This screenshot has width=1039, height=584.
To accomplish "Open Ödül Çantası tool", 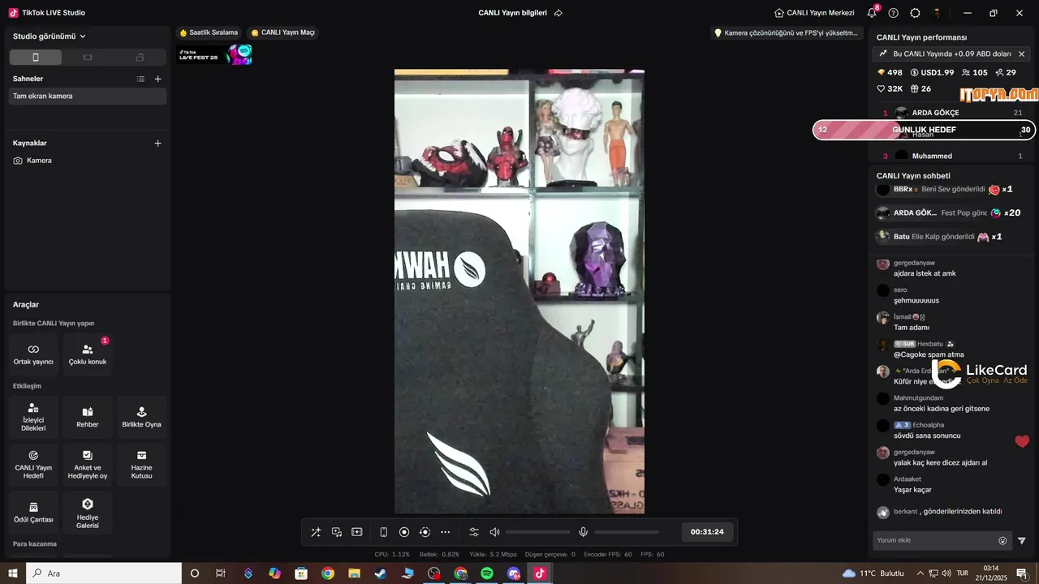I will coord(33,513).
